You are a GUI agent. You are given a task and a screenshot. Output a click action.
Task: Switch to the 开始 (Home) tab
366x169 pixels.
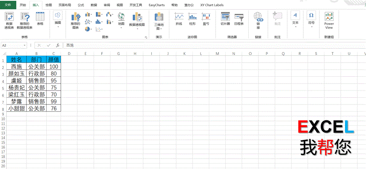23,5
